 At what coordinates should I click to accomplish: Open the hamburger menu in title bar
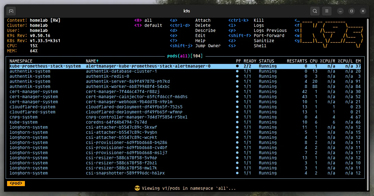pyautogui.click(x=327, y=11)
